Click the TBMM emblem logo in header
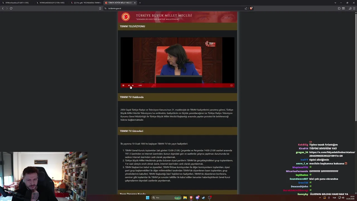 [126, 17]
